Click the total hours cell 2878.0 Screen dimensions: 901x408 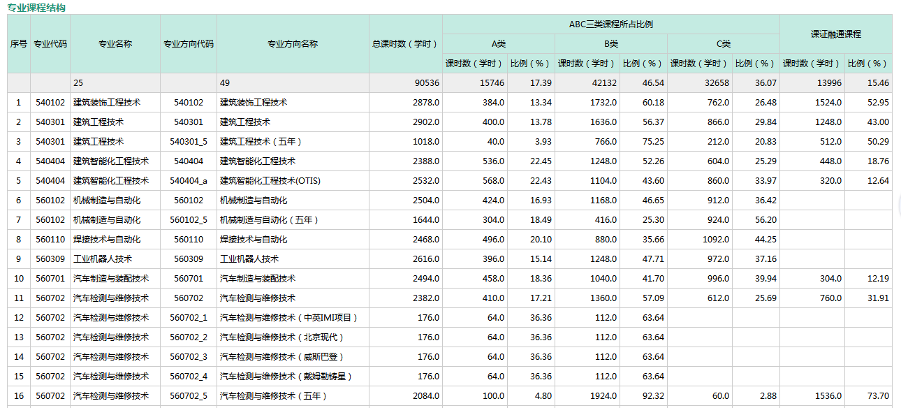[x=406, y=102]
